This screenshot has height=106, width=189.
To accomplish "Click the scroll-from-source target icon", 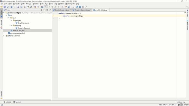I will [41, 10].
